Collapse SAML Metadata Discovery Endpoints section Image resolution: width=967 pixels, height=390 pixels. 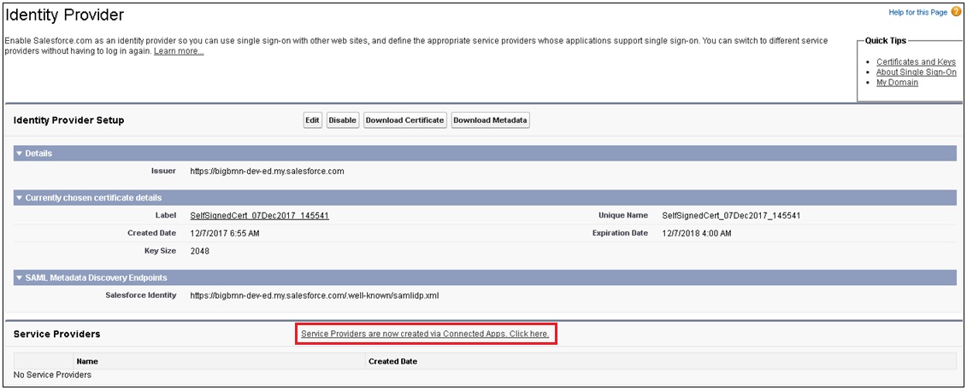19,278
